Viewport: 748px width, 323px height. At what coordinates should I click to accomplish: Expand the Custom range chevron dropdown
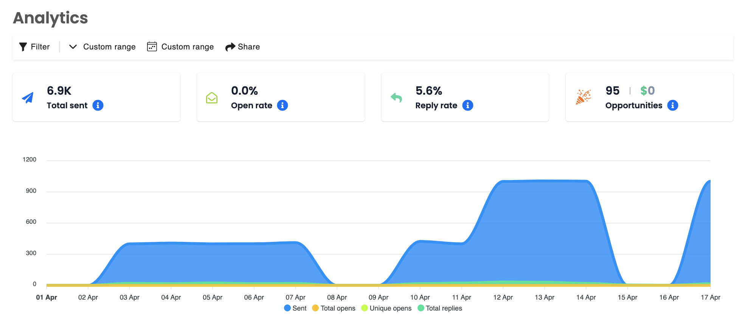pyautogui.click(x=73, y=47)
